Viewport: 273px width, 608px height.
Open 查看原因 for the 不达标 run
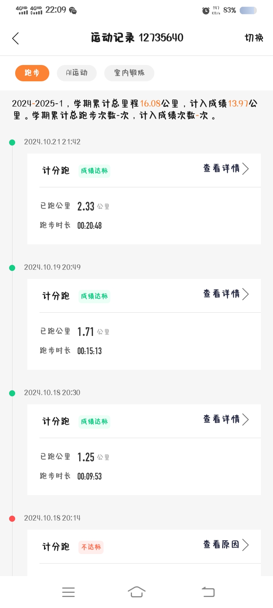pos(226,545)
